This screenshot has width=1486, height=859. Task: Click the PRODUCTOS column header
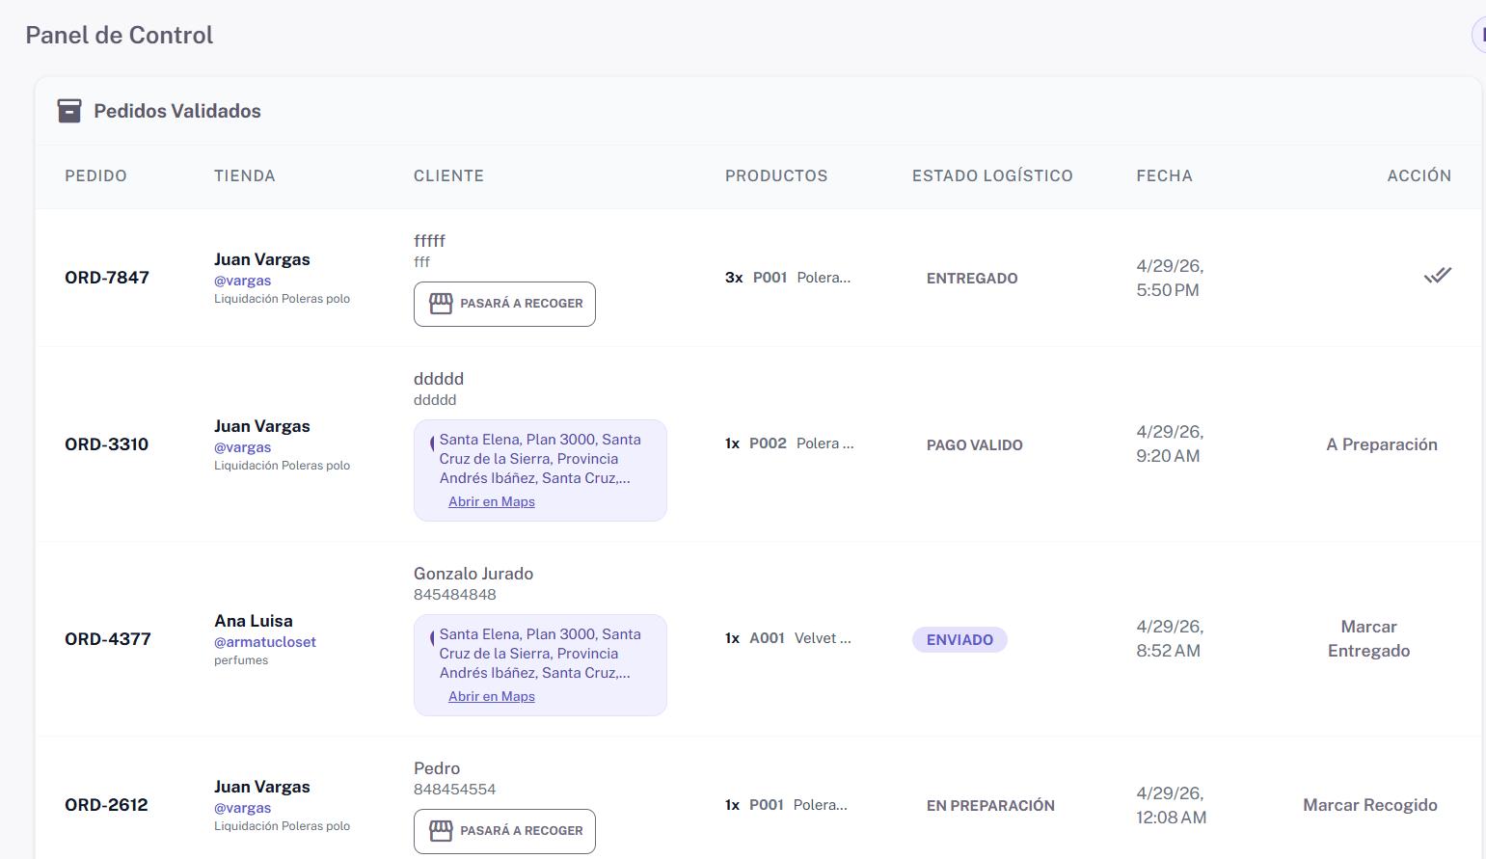click(776, 175)
